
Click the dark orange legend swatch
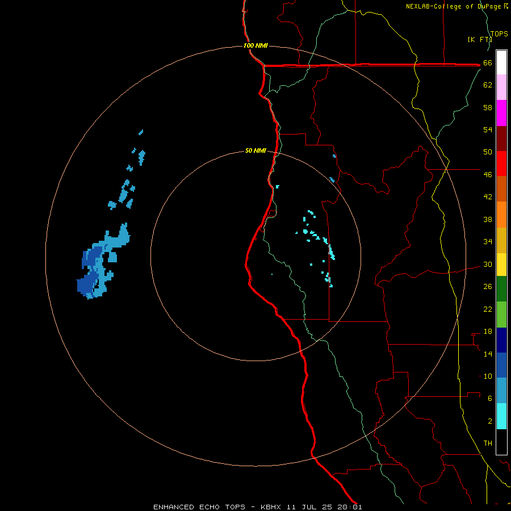(x=501, y=189)
